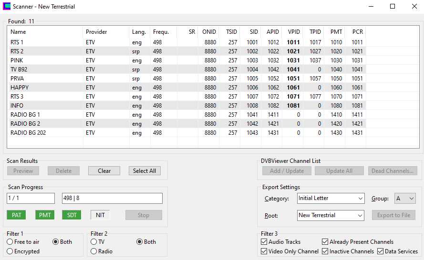
Task: Click the ONID column header
Action: [x=208, y=32]
